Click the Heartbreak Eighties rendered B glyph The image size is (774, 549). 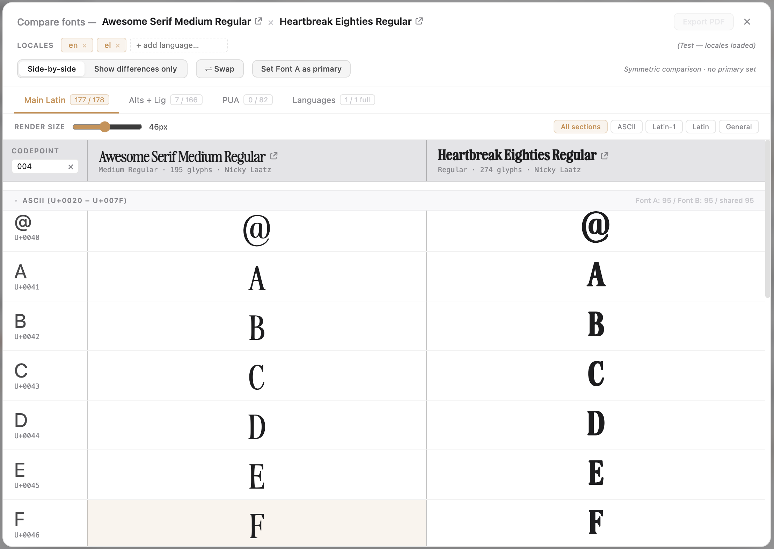pyautogui.click(x=596, y=324)
